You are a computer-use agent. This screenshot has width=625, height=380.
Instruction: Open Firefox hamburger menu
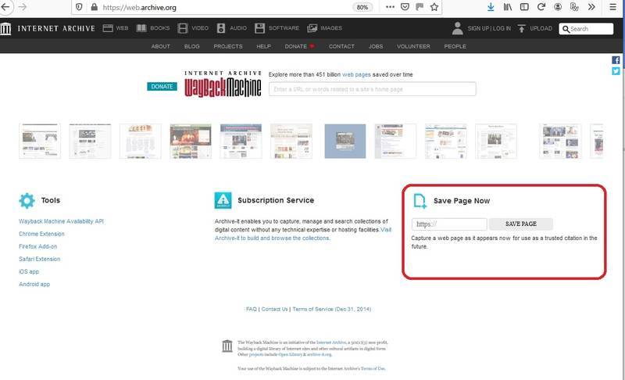613,7
